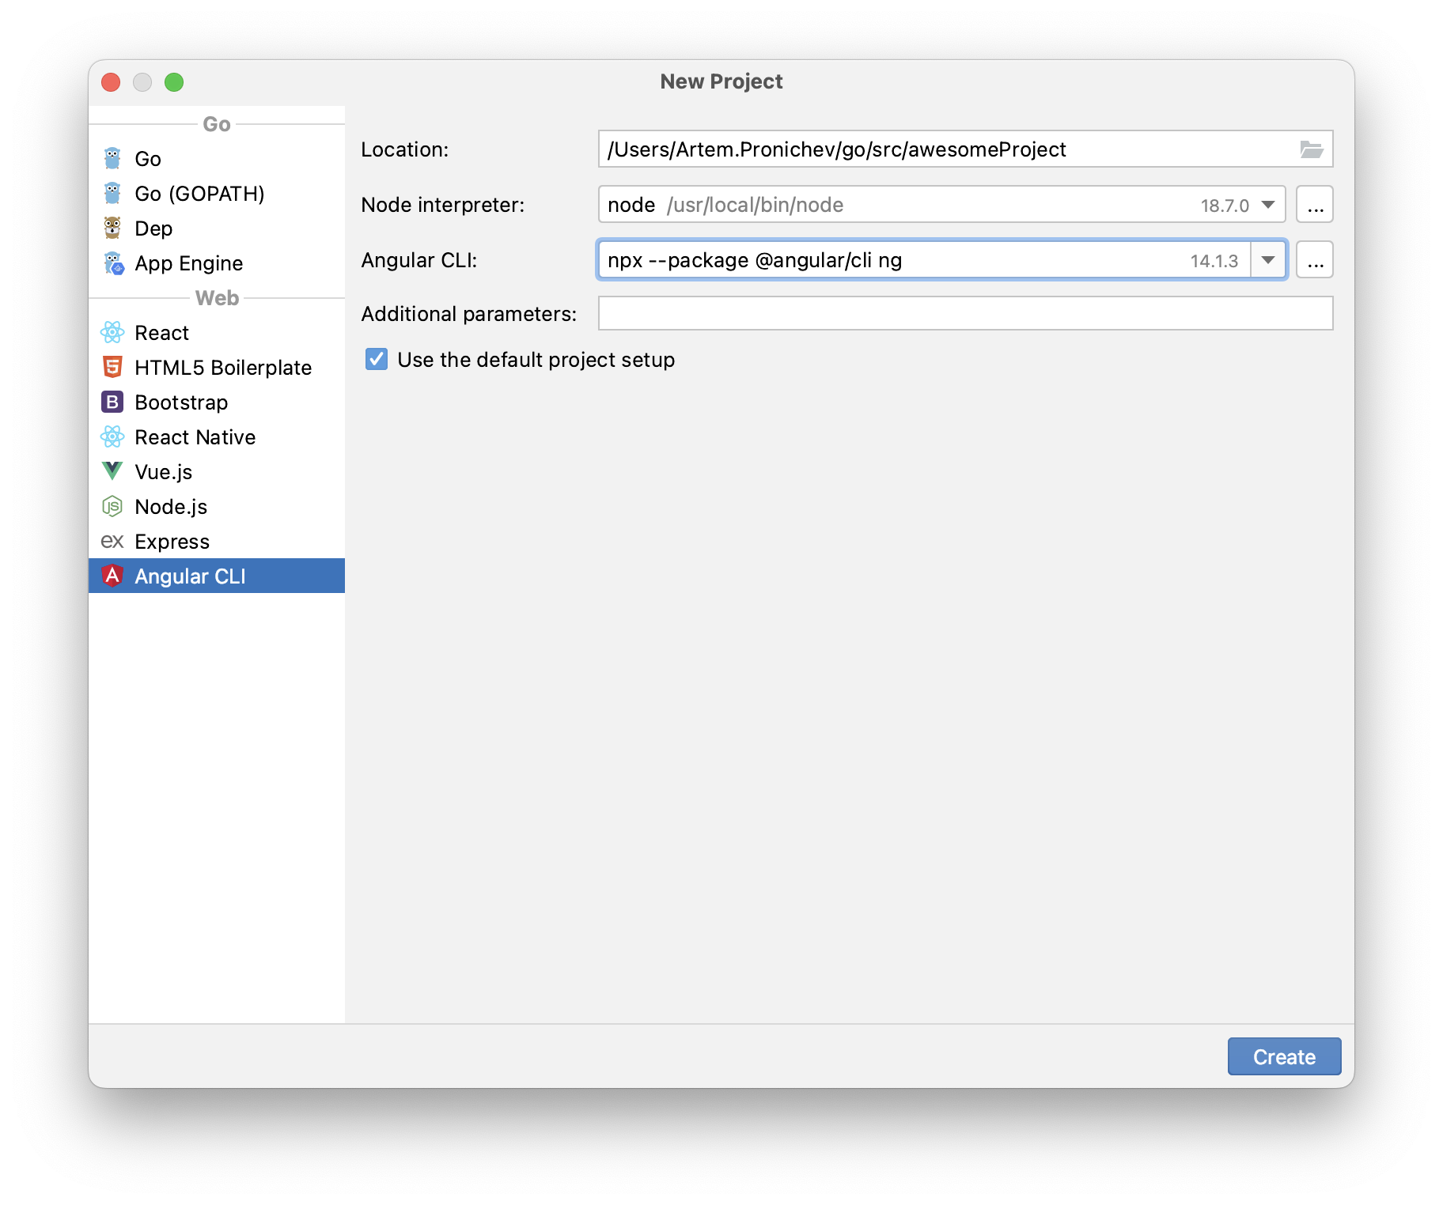Uncheck Use the default project setup
The width and height of the screenshot is (1443, 1205).
pyautogui.click(x=375, y=359)
